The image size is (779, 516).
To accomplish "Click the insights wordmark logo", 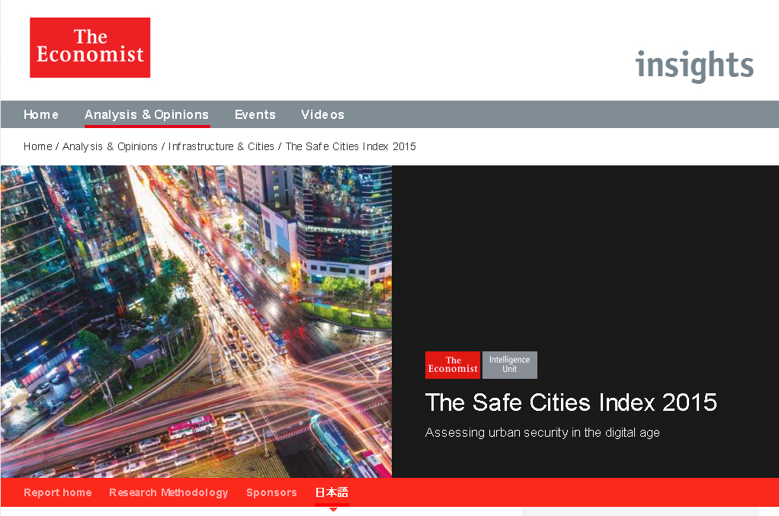I will [693, 66].
